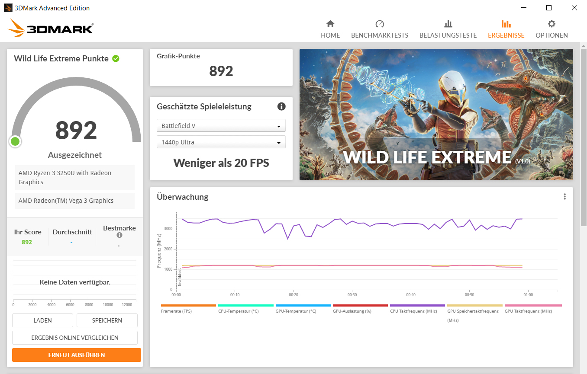
Task: Click the Weniger als 20 FPS text
Action: pos(221,163)
